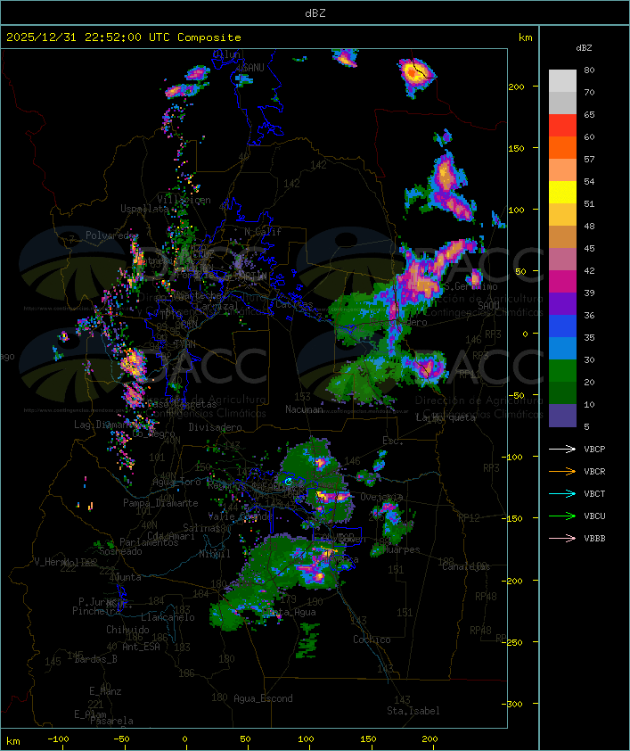Click the timestamp '2025/12/31 22:52:00 UTC Composite'
Image resolution: width=630 pixels, height=751 pixels.
click(124, 37)
